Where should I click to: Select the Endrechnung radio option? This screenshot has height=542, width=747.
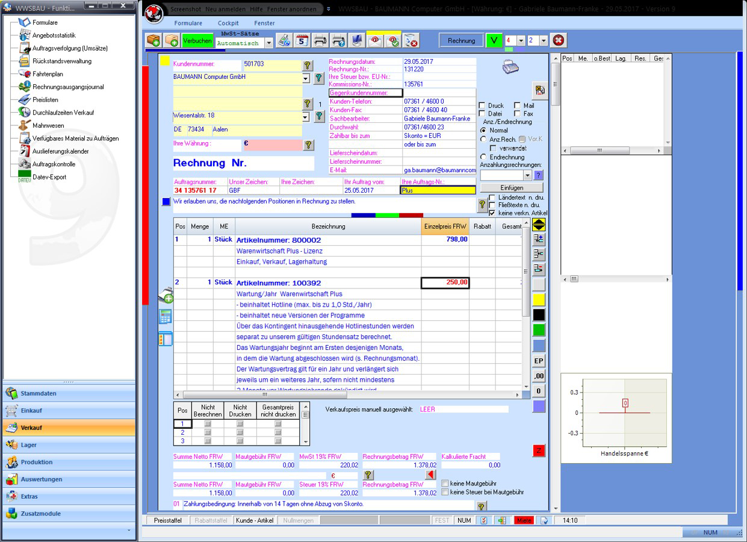[483, 157]
